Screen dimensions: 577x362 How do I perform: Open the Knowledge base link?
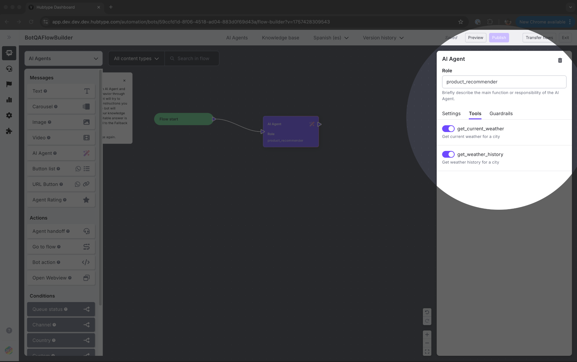coord(280,38)
